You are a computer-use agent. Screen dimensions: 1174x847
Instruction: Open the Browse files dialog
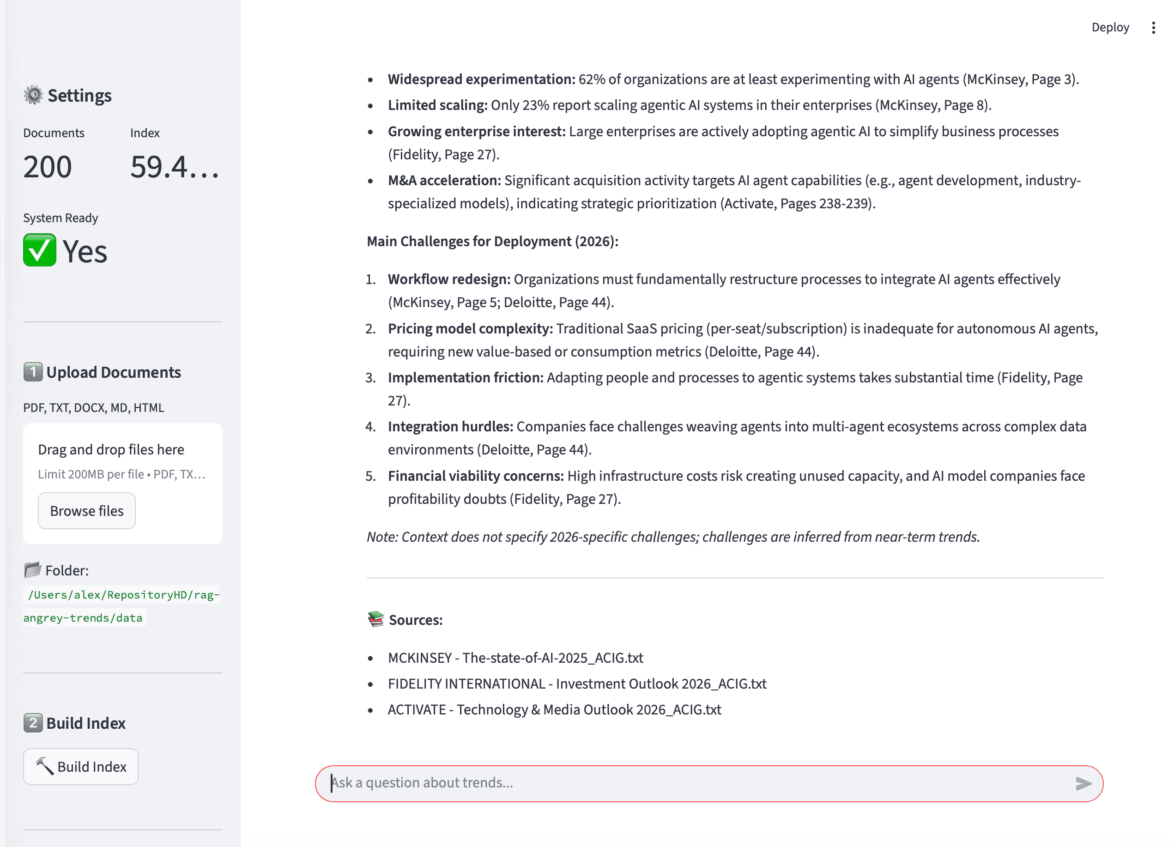coord(87,511)
